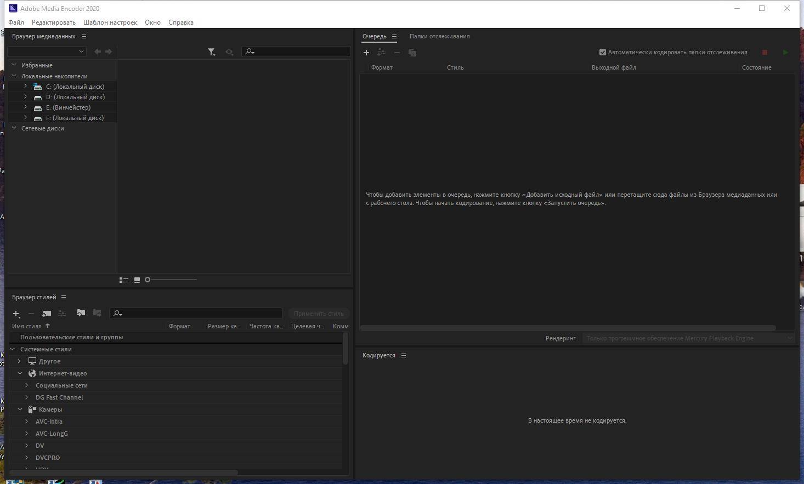Click the E: (Винчейстер) drive icon
The width and height of the screenshot is (804, 484).
click(38, 108)
